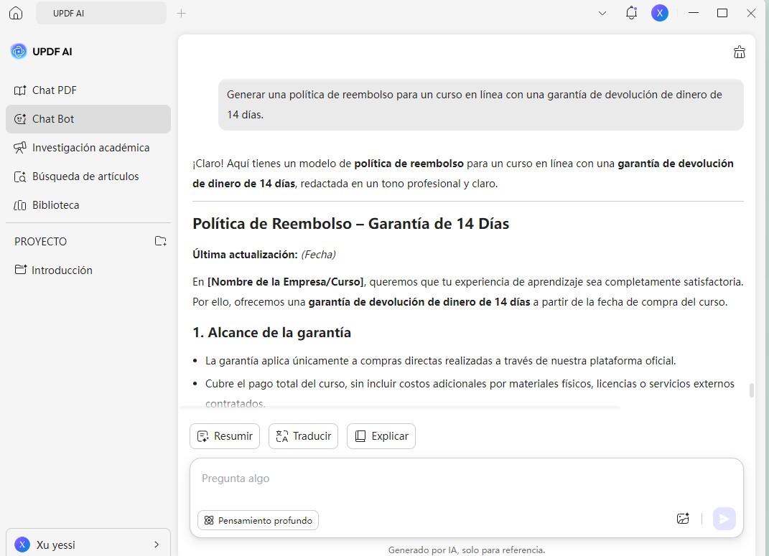The image size is (769, 556).
Task: Click the new project folder icon
Action: [161, 241]
